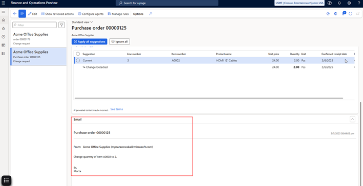
Task: Open the message center with badge
Action: pos(344,13)
